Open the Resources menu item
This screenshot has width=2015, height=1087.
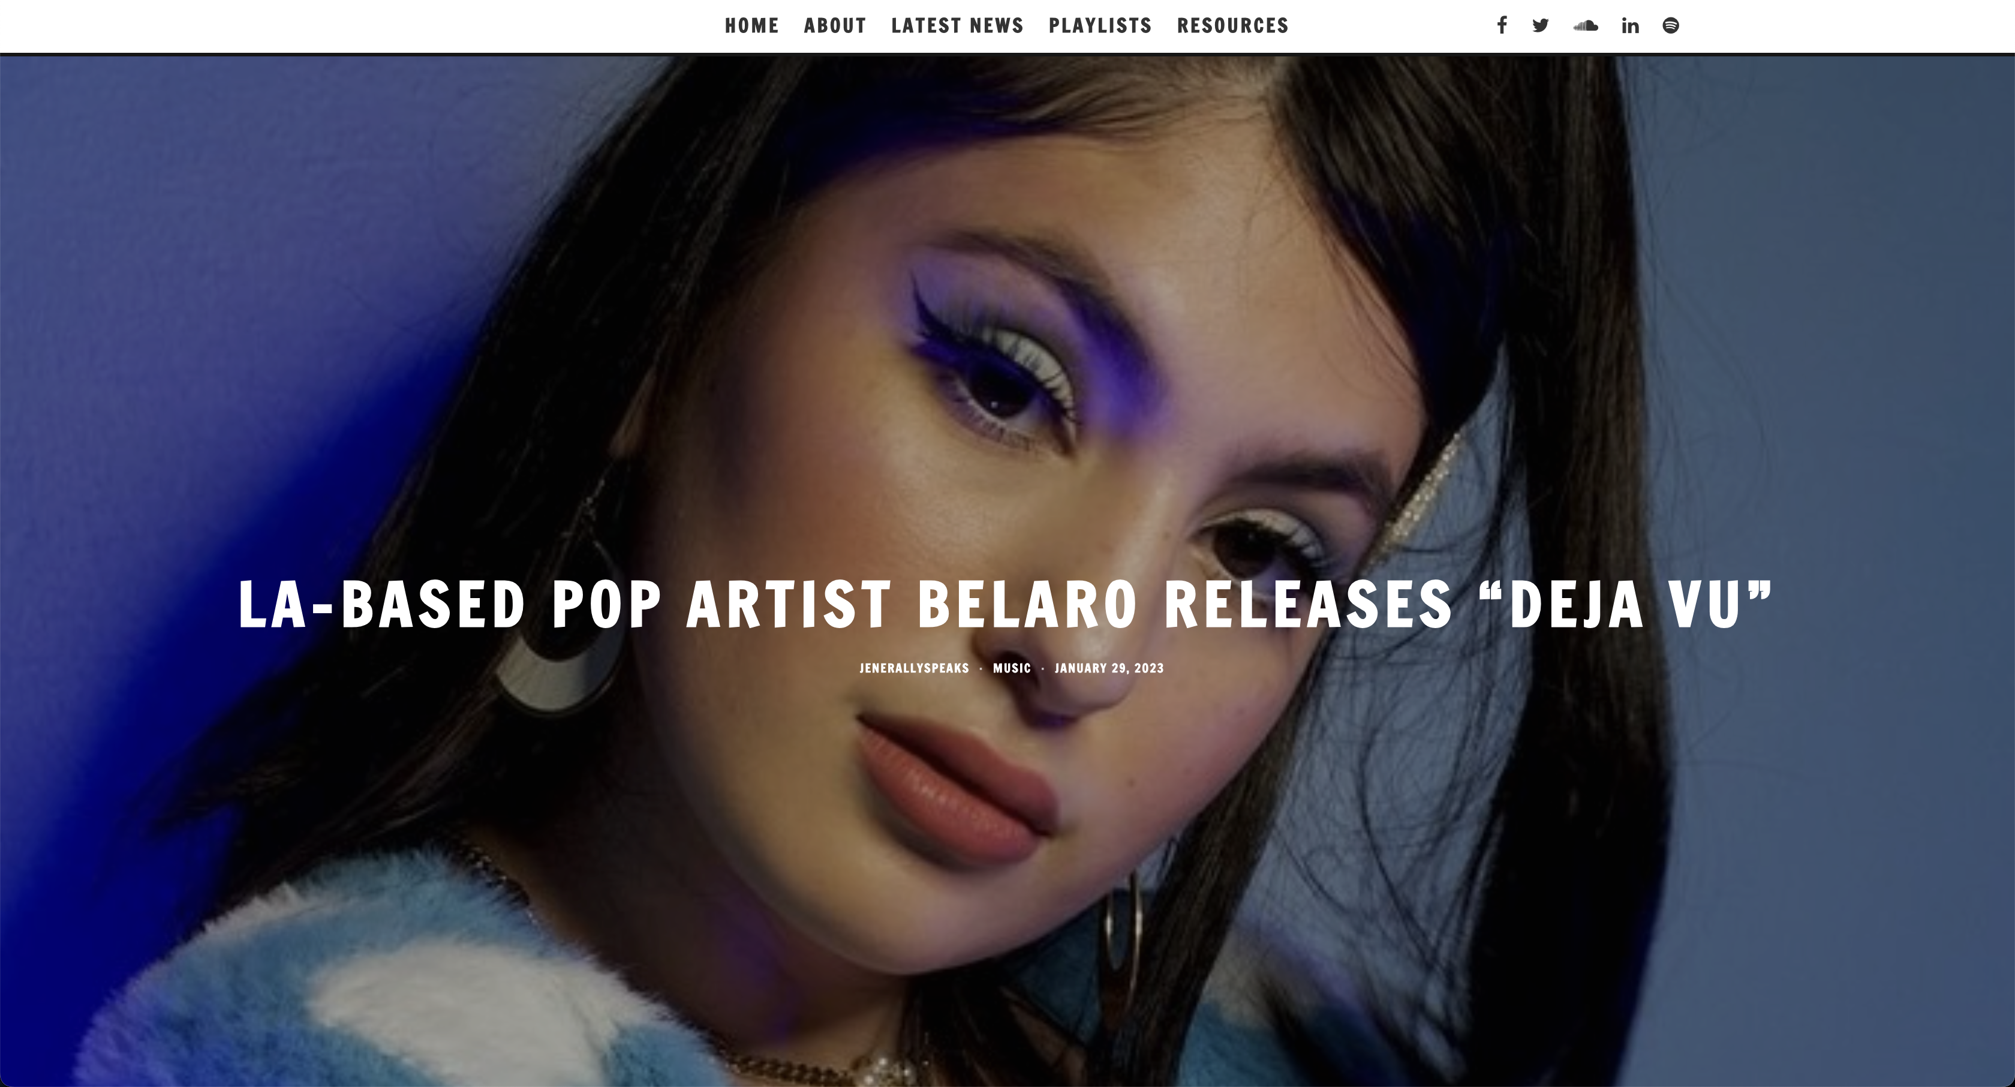(x=1233, y=26)
